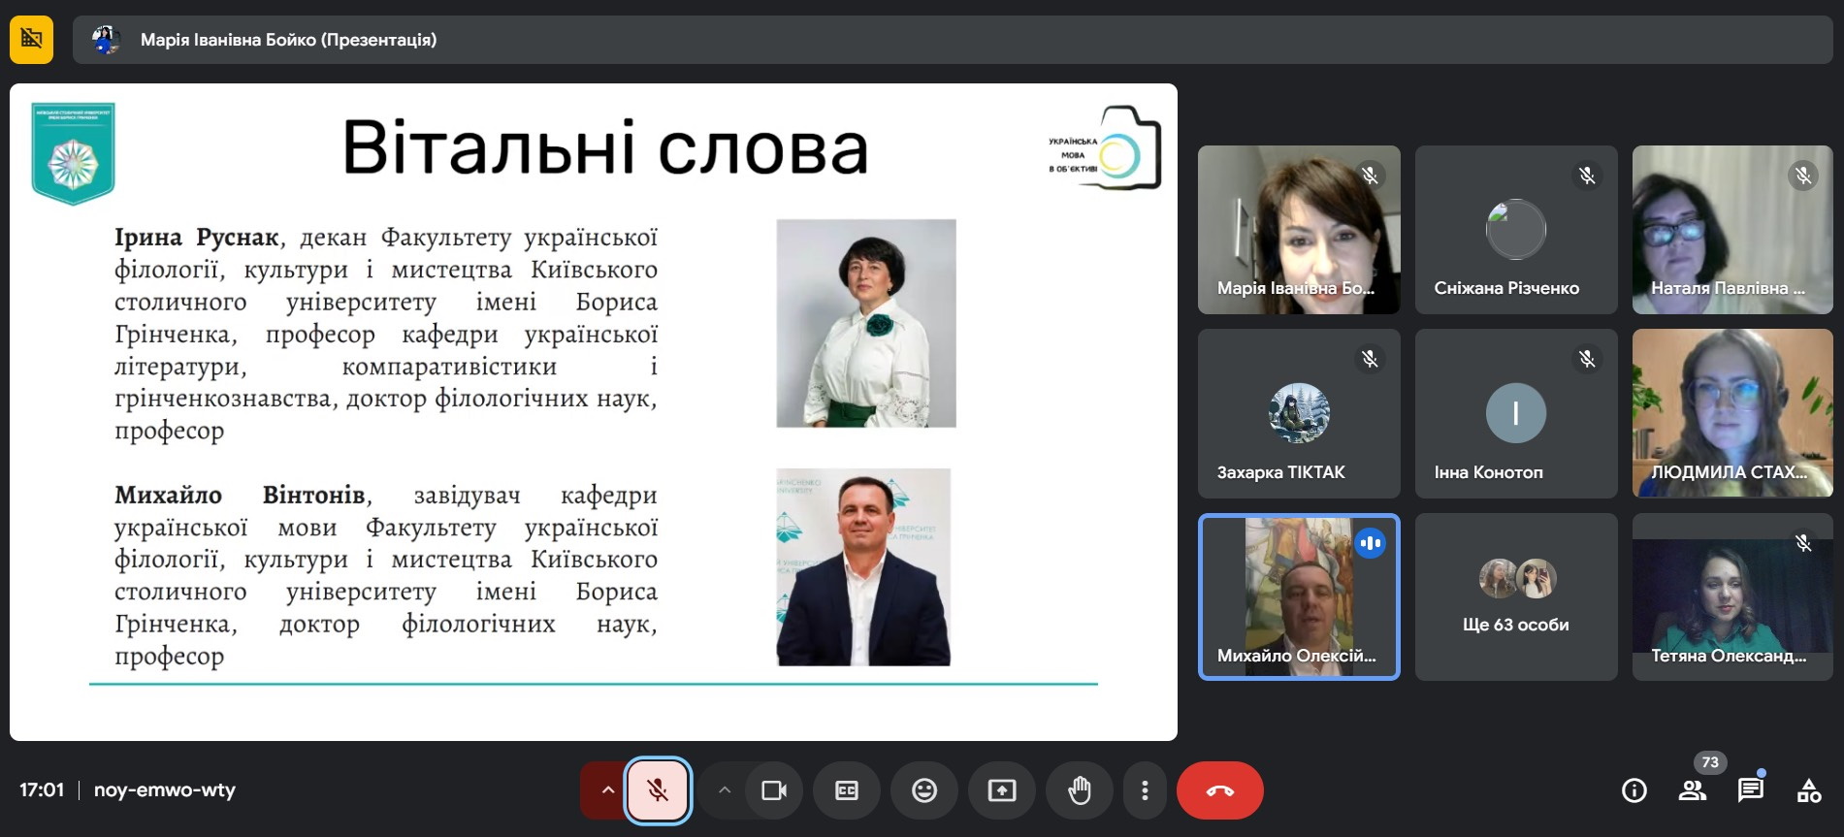Toggle the camera on or off
The height and width of the screenshot is (837, 1844).
coord(774,790)
